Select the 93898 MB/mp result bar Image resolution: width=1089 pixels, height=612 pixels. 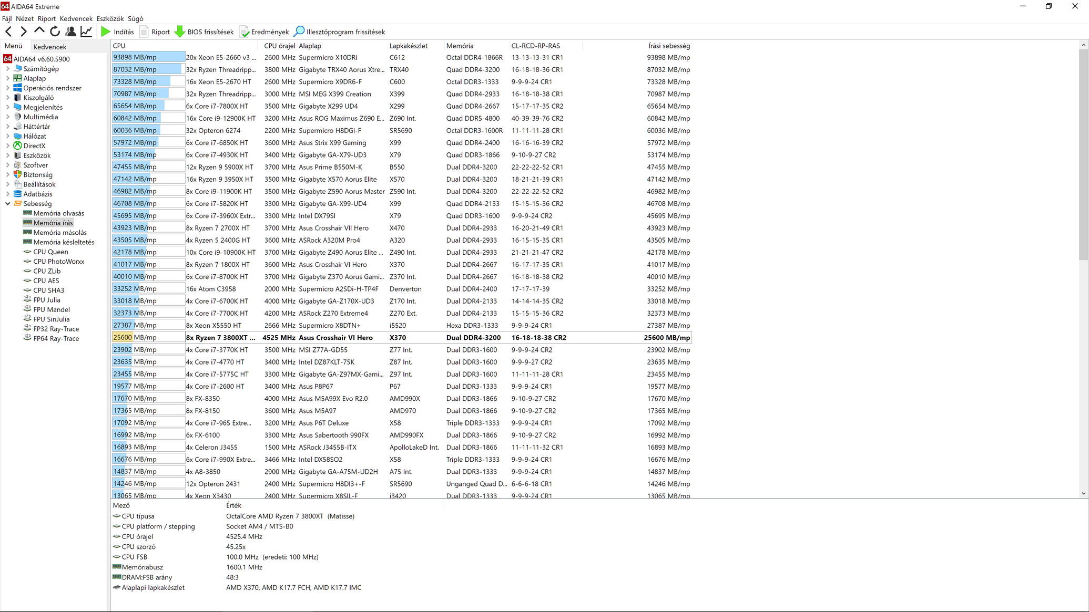pyautogui.click(x=148, y=58)
